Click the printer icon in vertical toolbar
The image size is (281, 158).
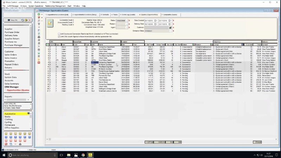[39, 37]
